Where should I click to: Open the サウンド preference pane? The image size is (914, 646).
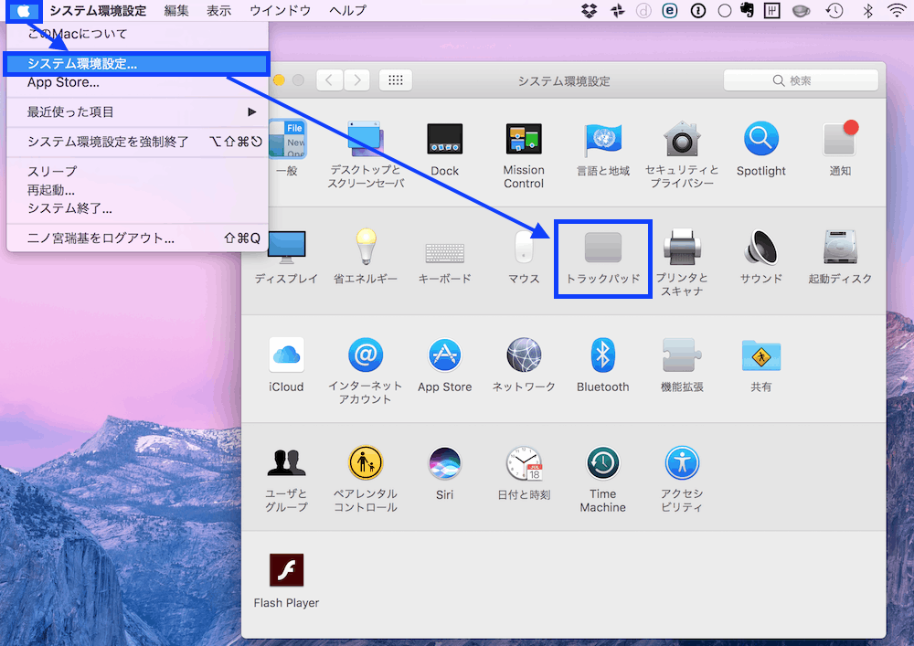(x=760, y=257)
